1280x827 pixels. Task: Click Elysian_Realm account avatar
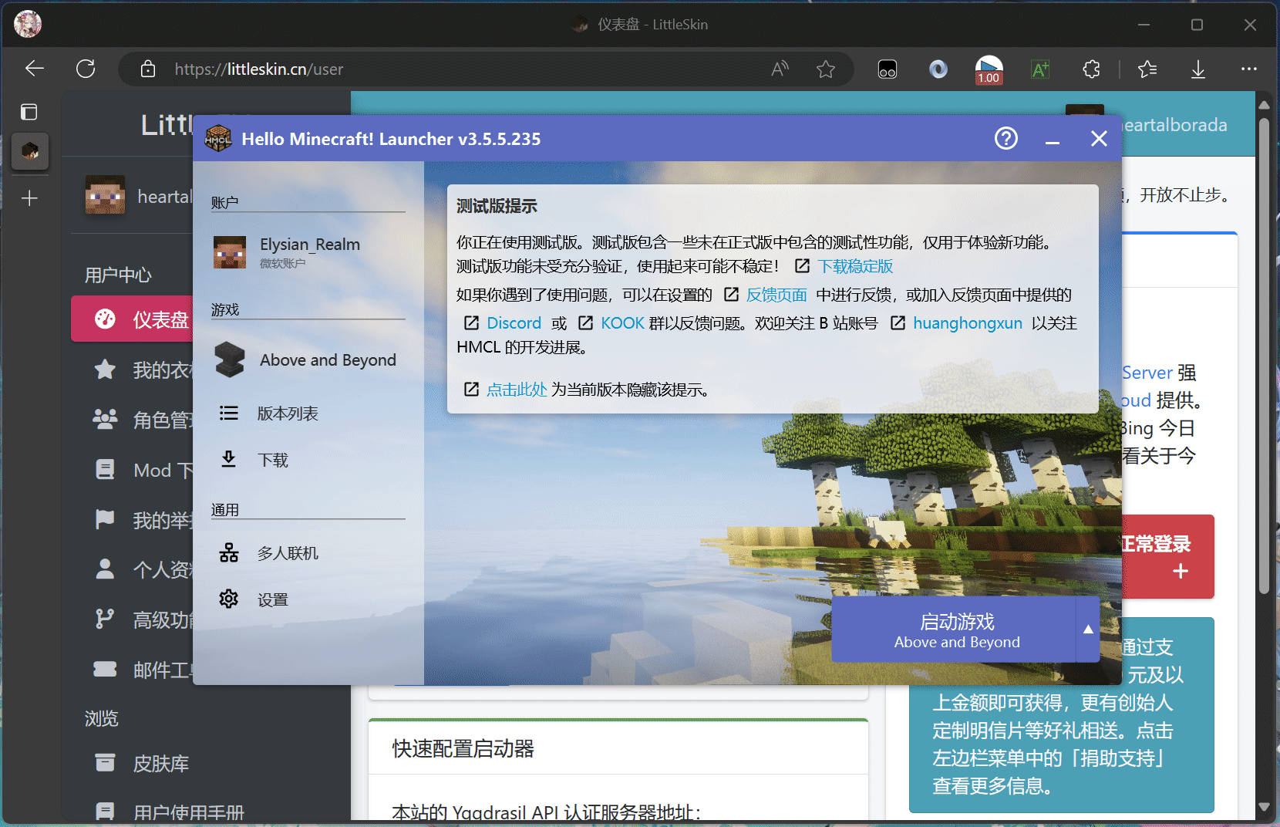click(230, 252)
